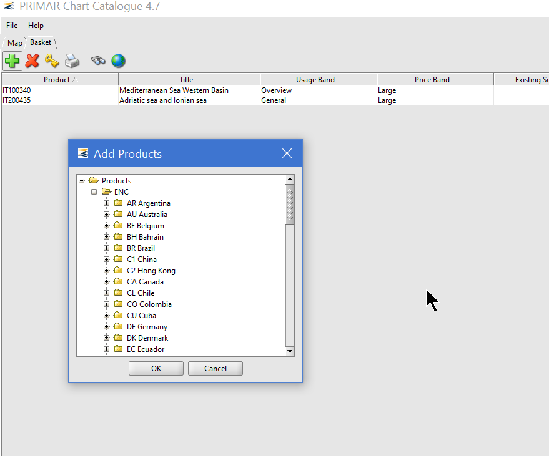Sort by the Usage Band column header
Viewport: 549px width, 456px height.
[319, 79]
